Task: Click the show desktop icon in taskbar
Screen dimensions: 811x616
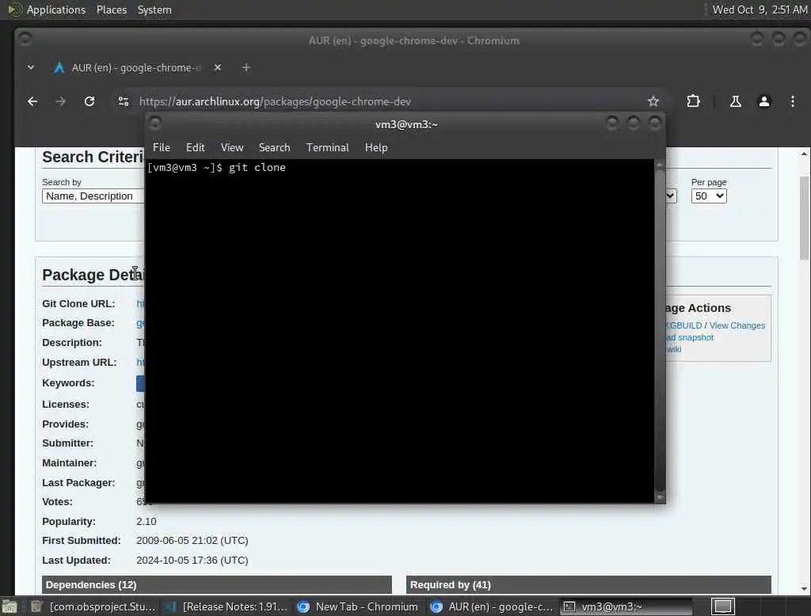Action: pos(10,606)
